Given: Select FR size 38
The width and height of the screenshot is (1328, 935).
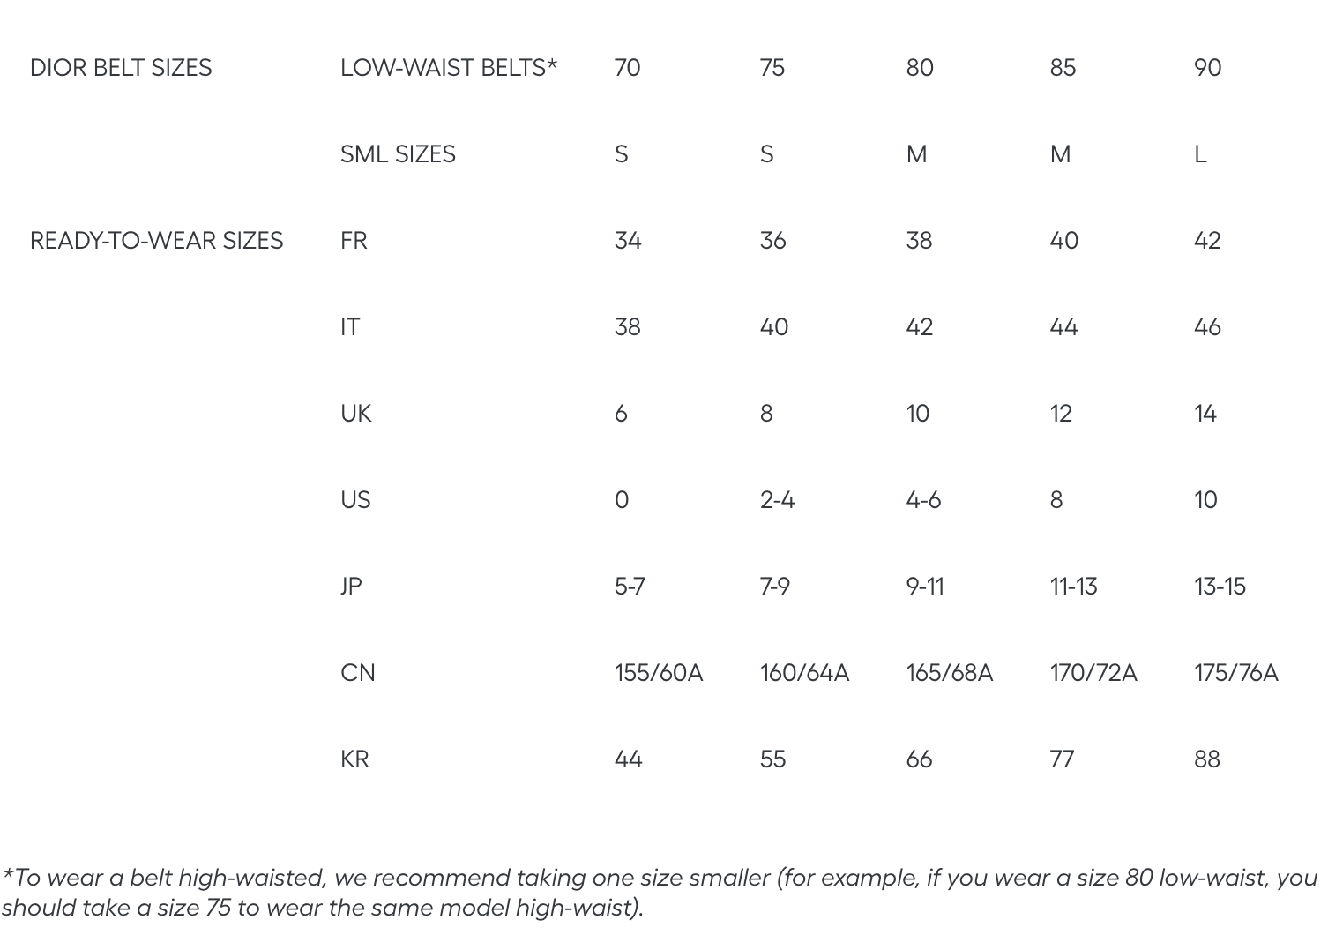Looking at the screenshot, I should pyautogui.click(x=919, y=241).
